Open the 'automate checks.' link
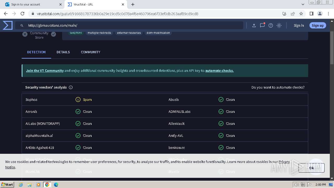The width and height of the screenshot is (334, 188). (x=219, y=70)
